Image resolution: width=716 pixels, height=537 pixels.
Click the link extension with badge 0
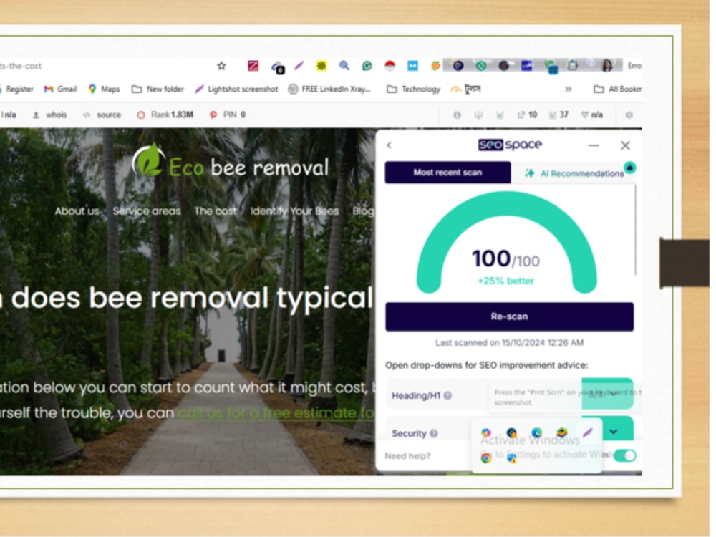point(277,67)
